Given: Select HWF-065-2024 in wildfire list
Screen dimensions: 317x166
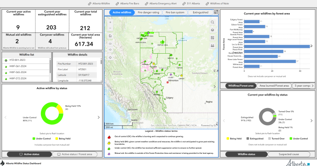Looking at the screenshot, I should [26, 72].
